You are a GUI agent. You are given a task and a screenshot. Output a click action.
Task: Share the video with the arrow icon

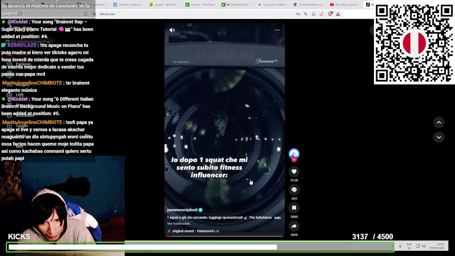tap(294, 226)
